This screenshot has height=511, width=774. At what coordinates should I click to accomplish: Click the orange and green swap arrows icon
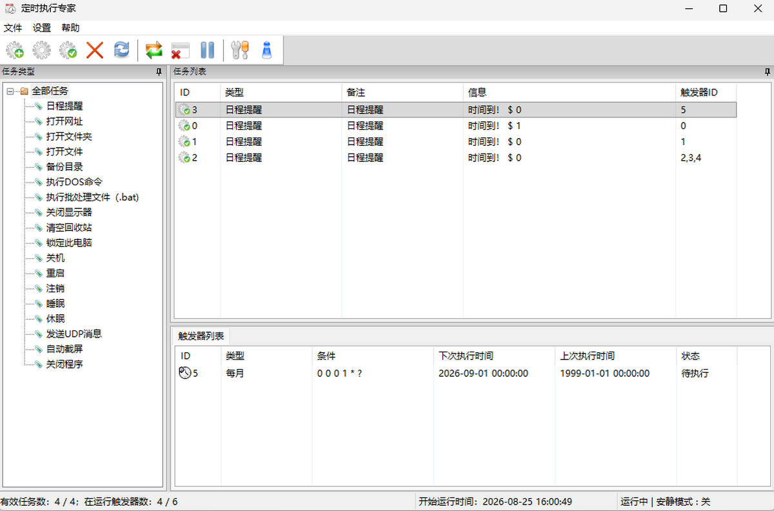(x=154, y=50)
